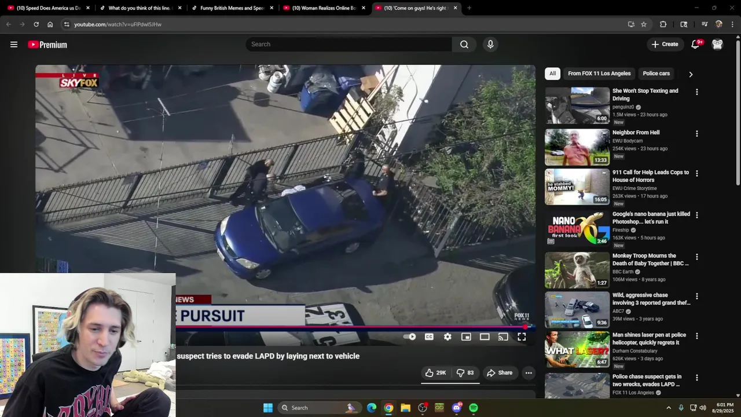The width and height of the screenshot is (741, 417).
Task: Open Nano Banana video thumbnail
Action: point(577,228)
